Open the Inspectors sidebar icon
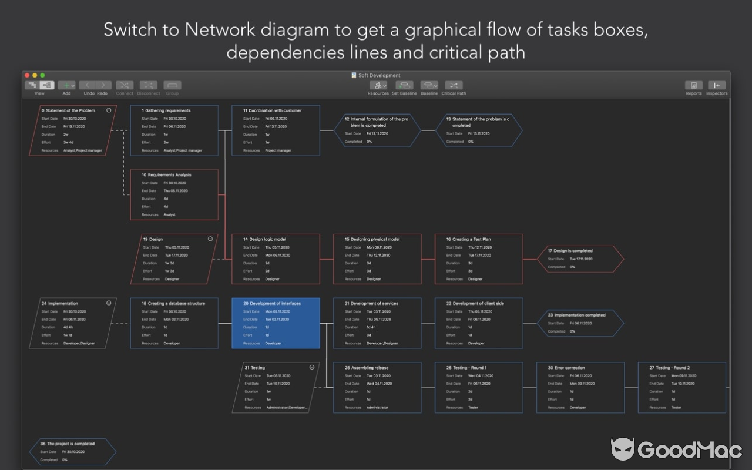The width and height of the screenshot is (752, 470). pos(717,85)
